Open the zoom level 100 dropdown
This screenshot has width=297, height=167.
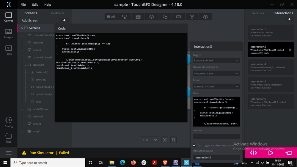click(x=150, y=140)
